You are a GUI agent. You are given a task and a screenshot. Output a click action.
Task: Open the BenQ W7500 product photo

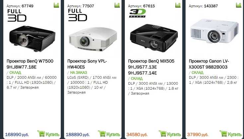(x=32, y=38)
